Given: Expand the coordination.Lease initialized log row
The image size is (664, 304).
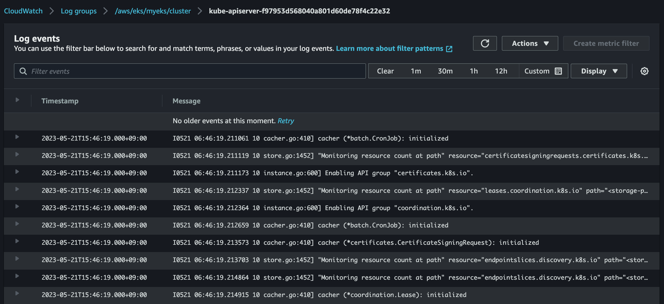Looking at the screenshot, I should point(17,293).
